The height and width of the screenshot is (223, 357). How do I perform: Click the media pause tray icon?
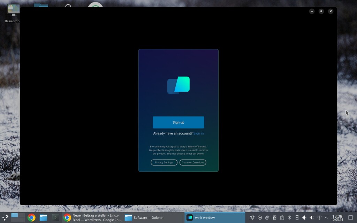[260, 217]
